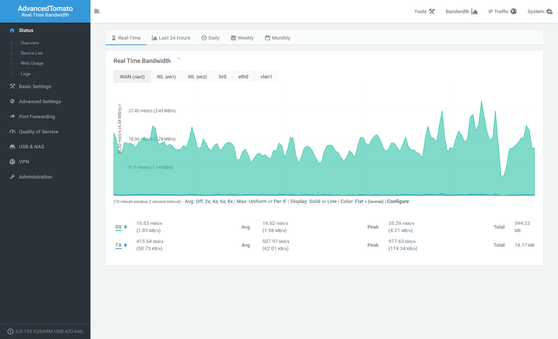Select the WL (eth1) interface tab
Image resolution: width=558 pixels, height=339 pixels.
coord(166,76)
